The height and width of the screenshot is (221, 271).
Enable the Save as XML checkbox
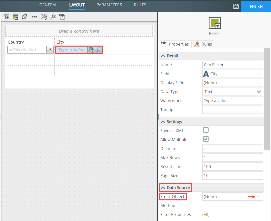click(x=206, y=130)
